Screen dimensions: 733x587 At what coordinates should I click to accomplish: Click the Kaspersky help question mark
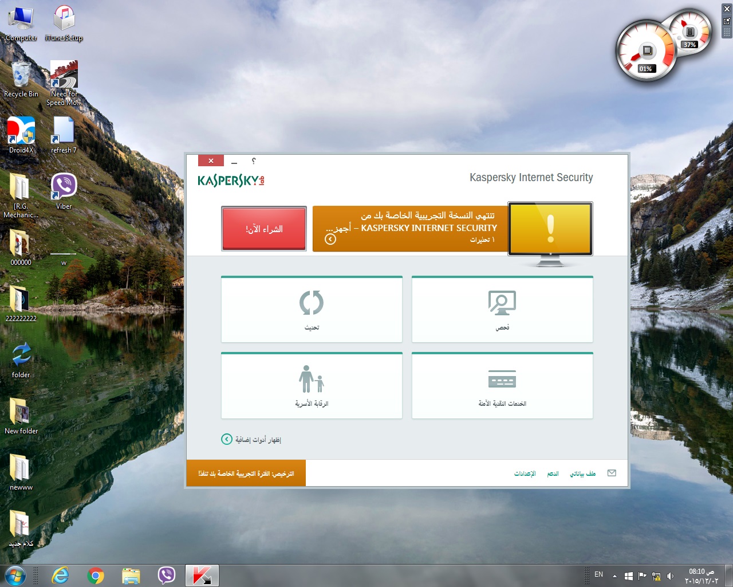pos(254,161)
